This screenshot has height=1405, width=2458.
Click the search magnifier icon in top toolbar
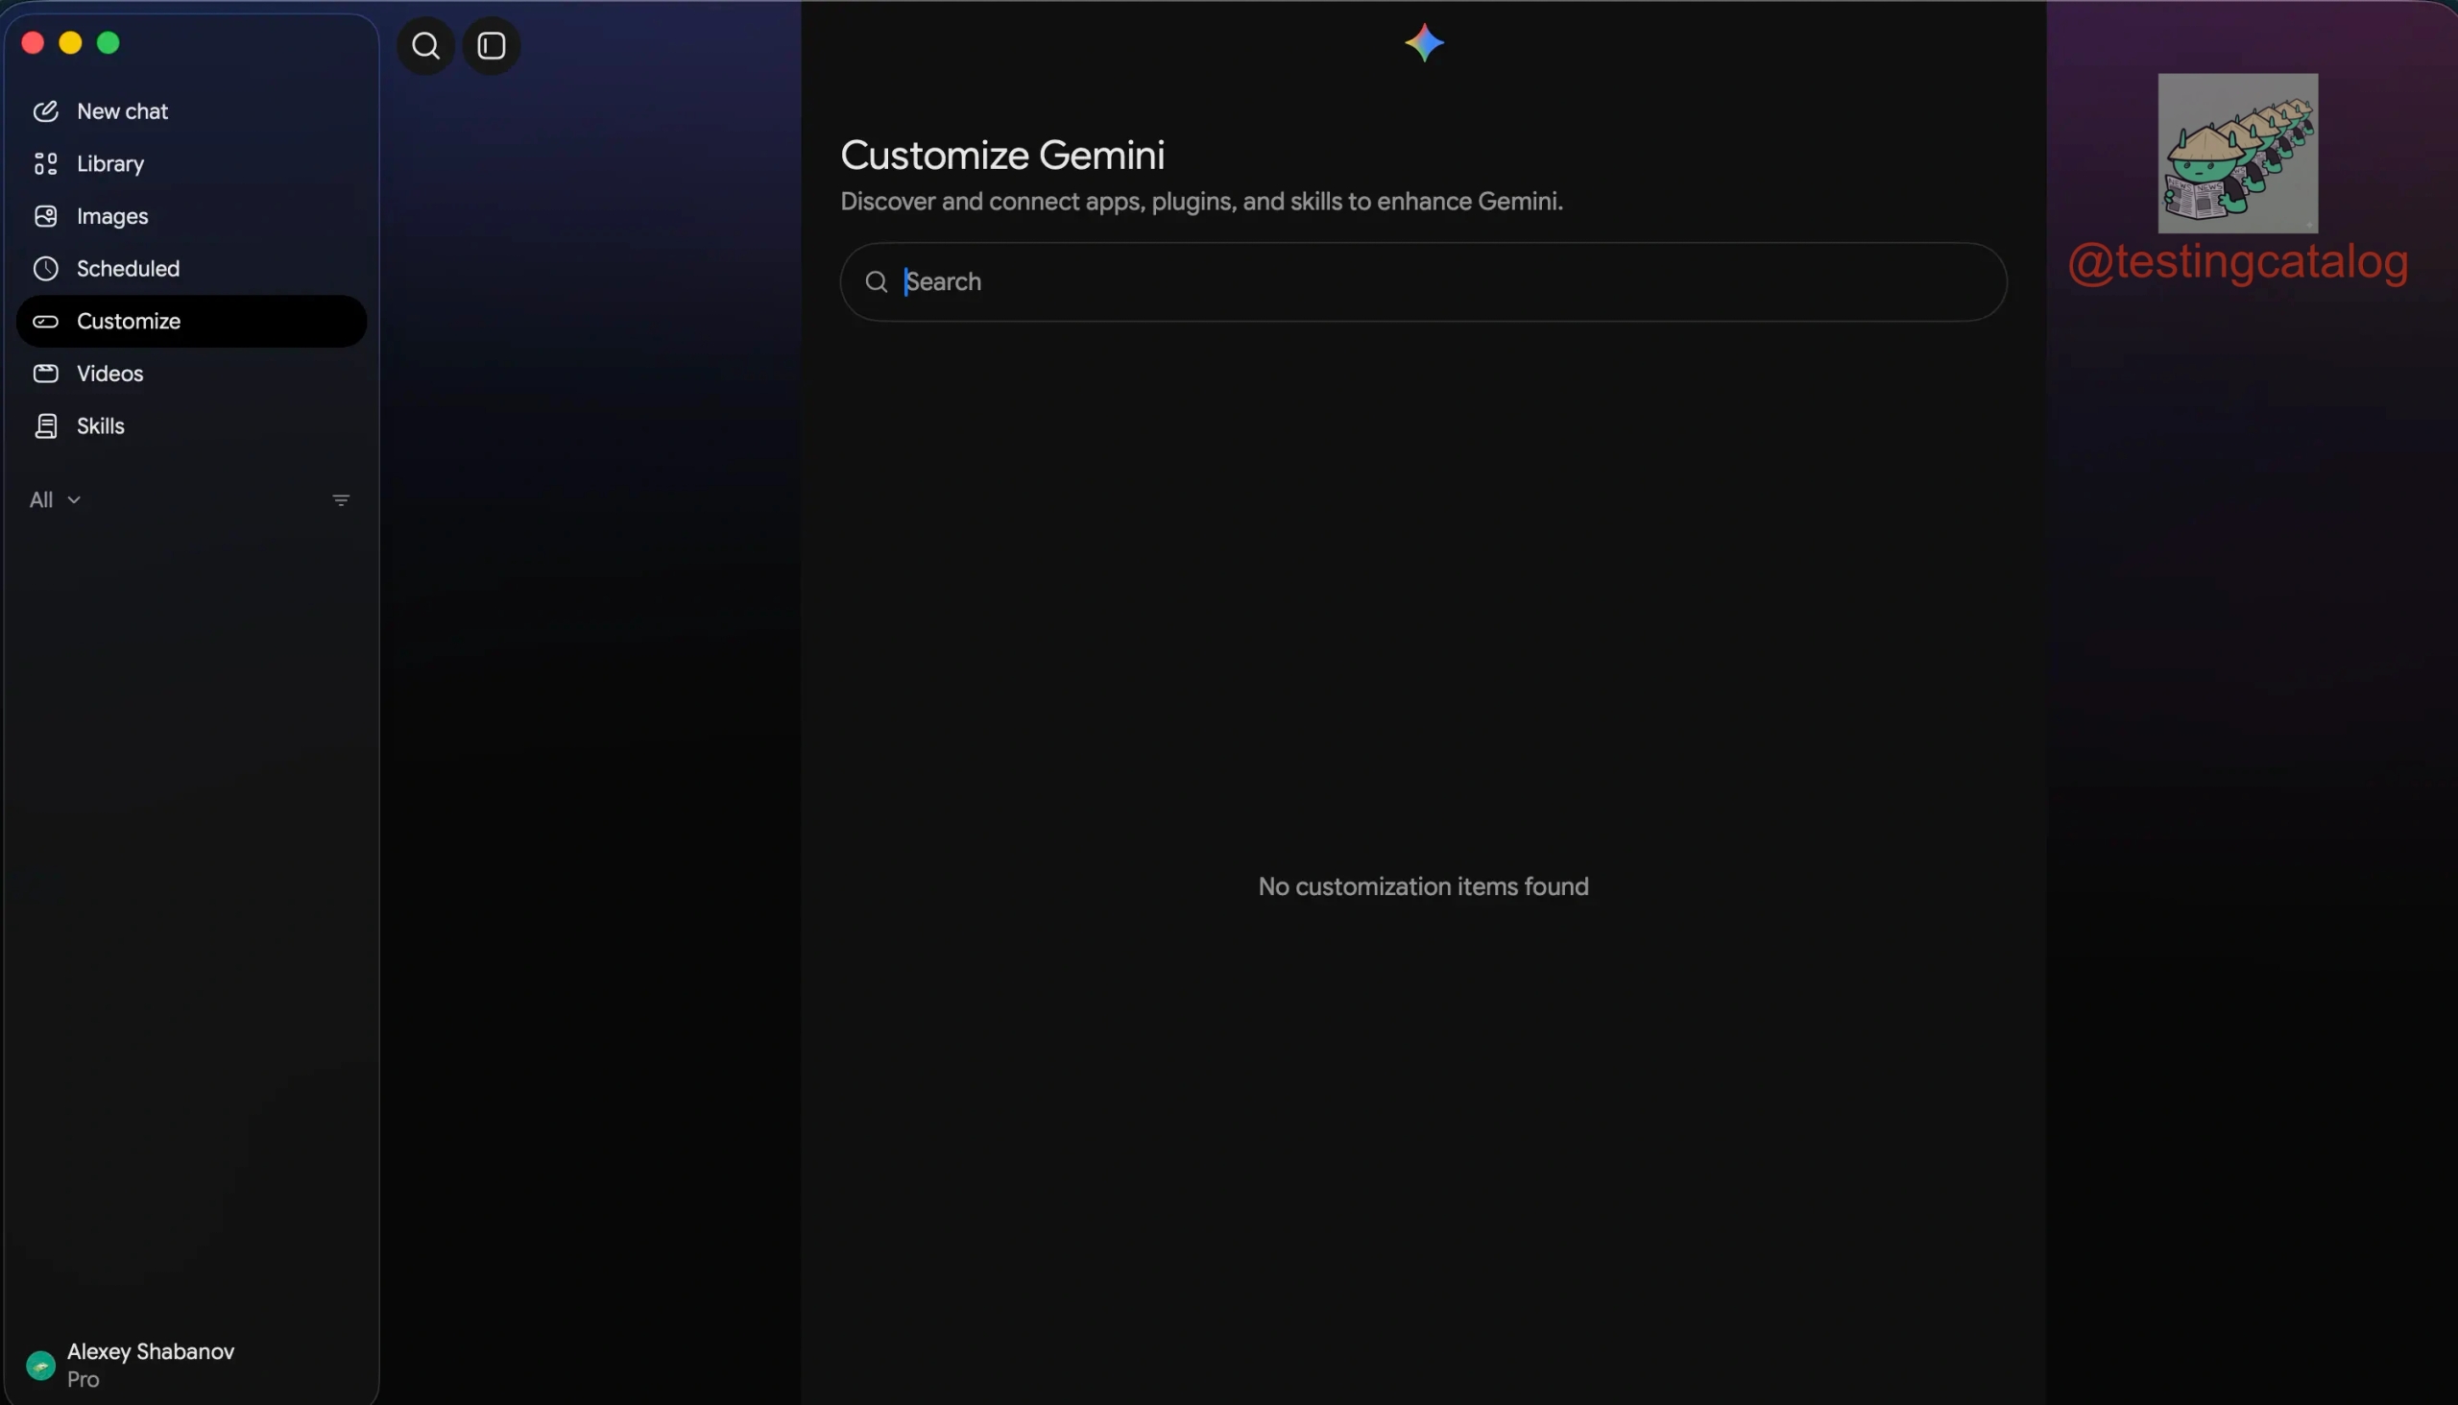425,45
